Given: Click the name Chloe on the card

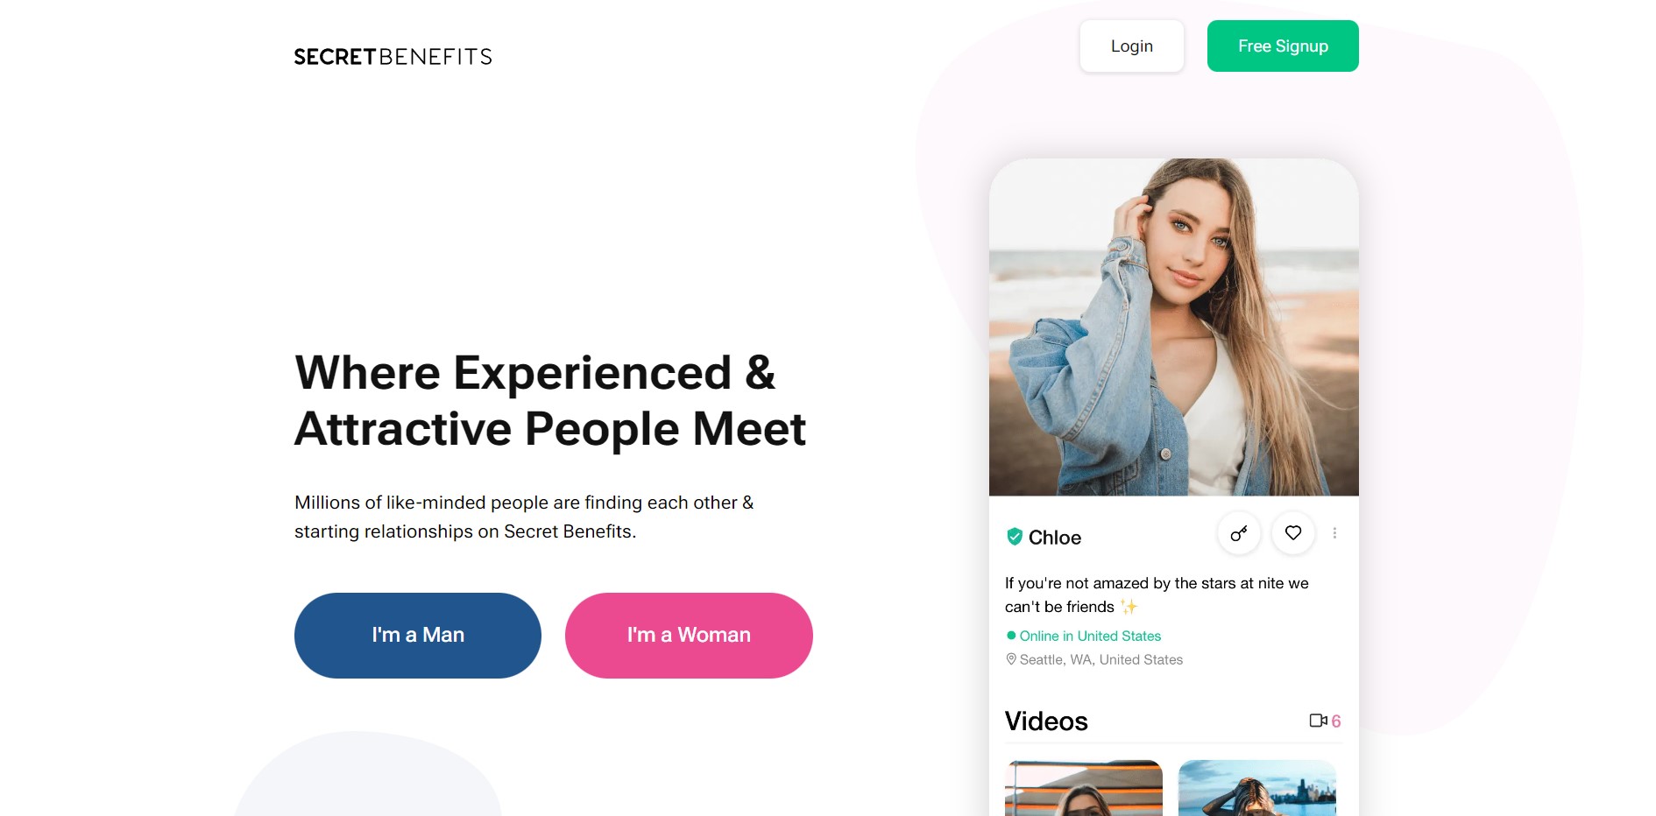Looking at the screenshot, I should click(x=1055, y=538).
